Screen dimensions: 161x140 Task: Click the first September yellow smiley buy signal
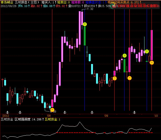click(x=115, y=78)
